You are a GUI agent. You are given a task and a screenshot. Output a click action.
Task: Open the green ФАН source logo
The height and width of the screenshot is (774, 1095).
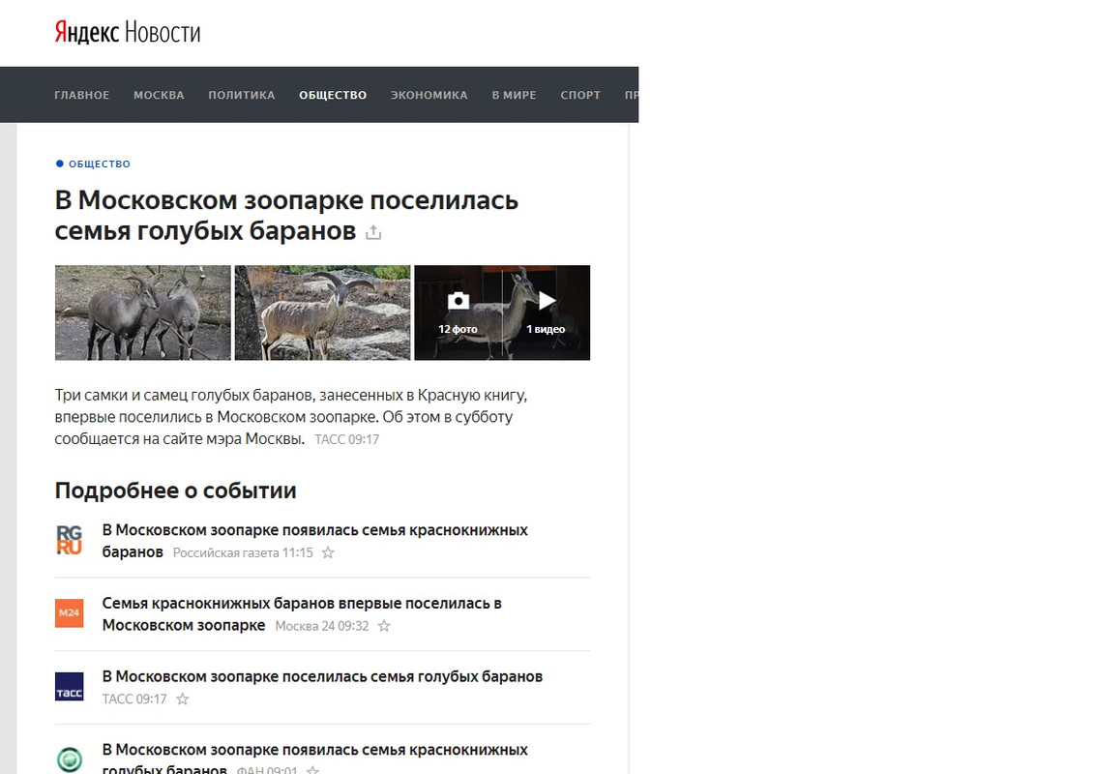coord(69,759)
